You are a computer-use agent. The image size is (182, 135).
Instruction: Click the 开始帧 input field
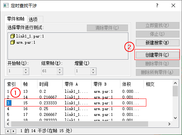click(x=15, y=71)
